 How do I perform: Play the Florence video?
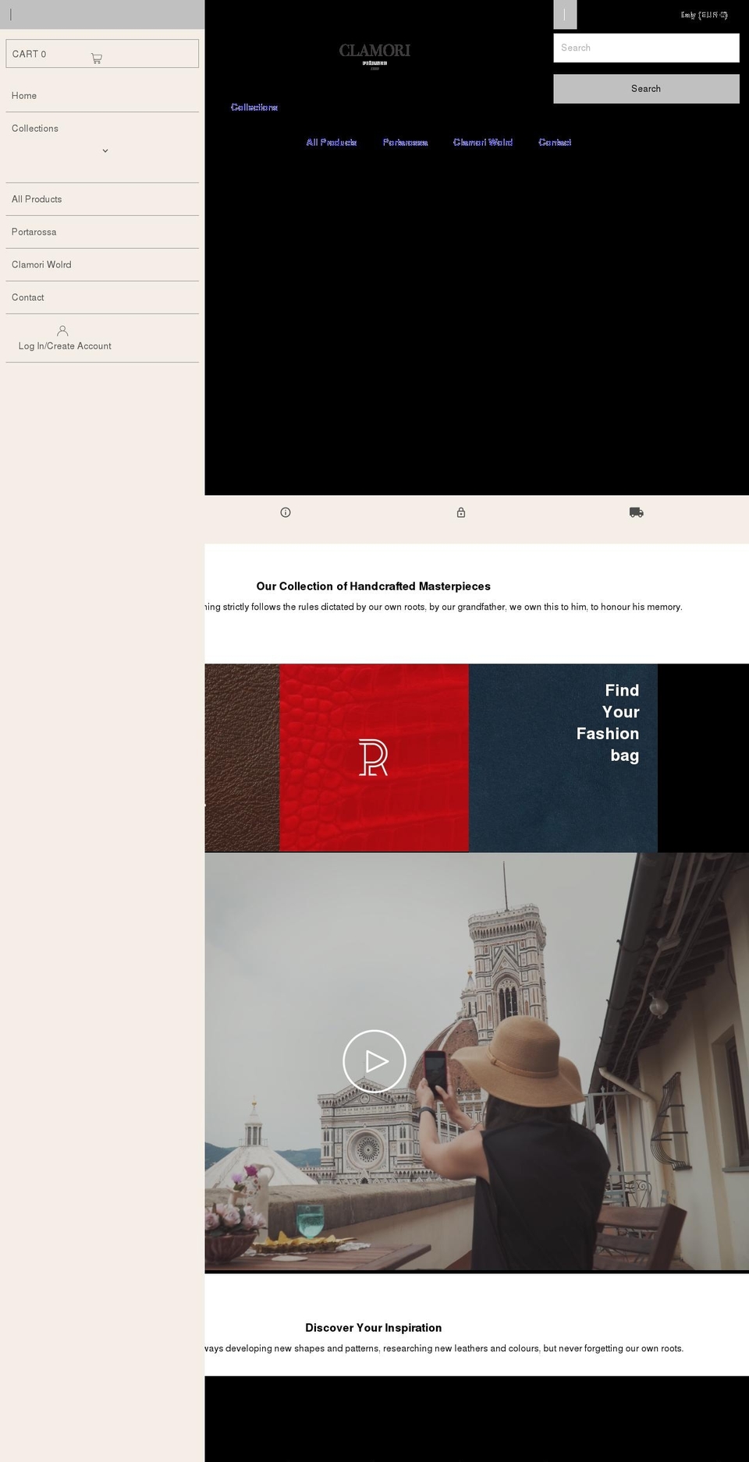(374, 1061)
